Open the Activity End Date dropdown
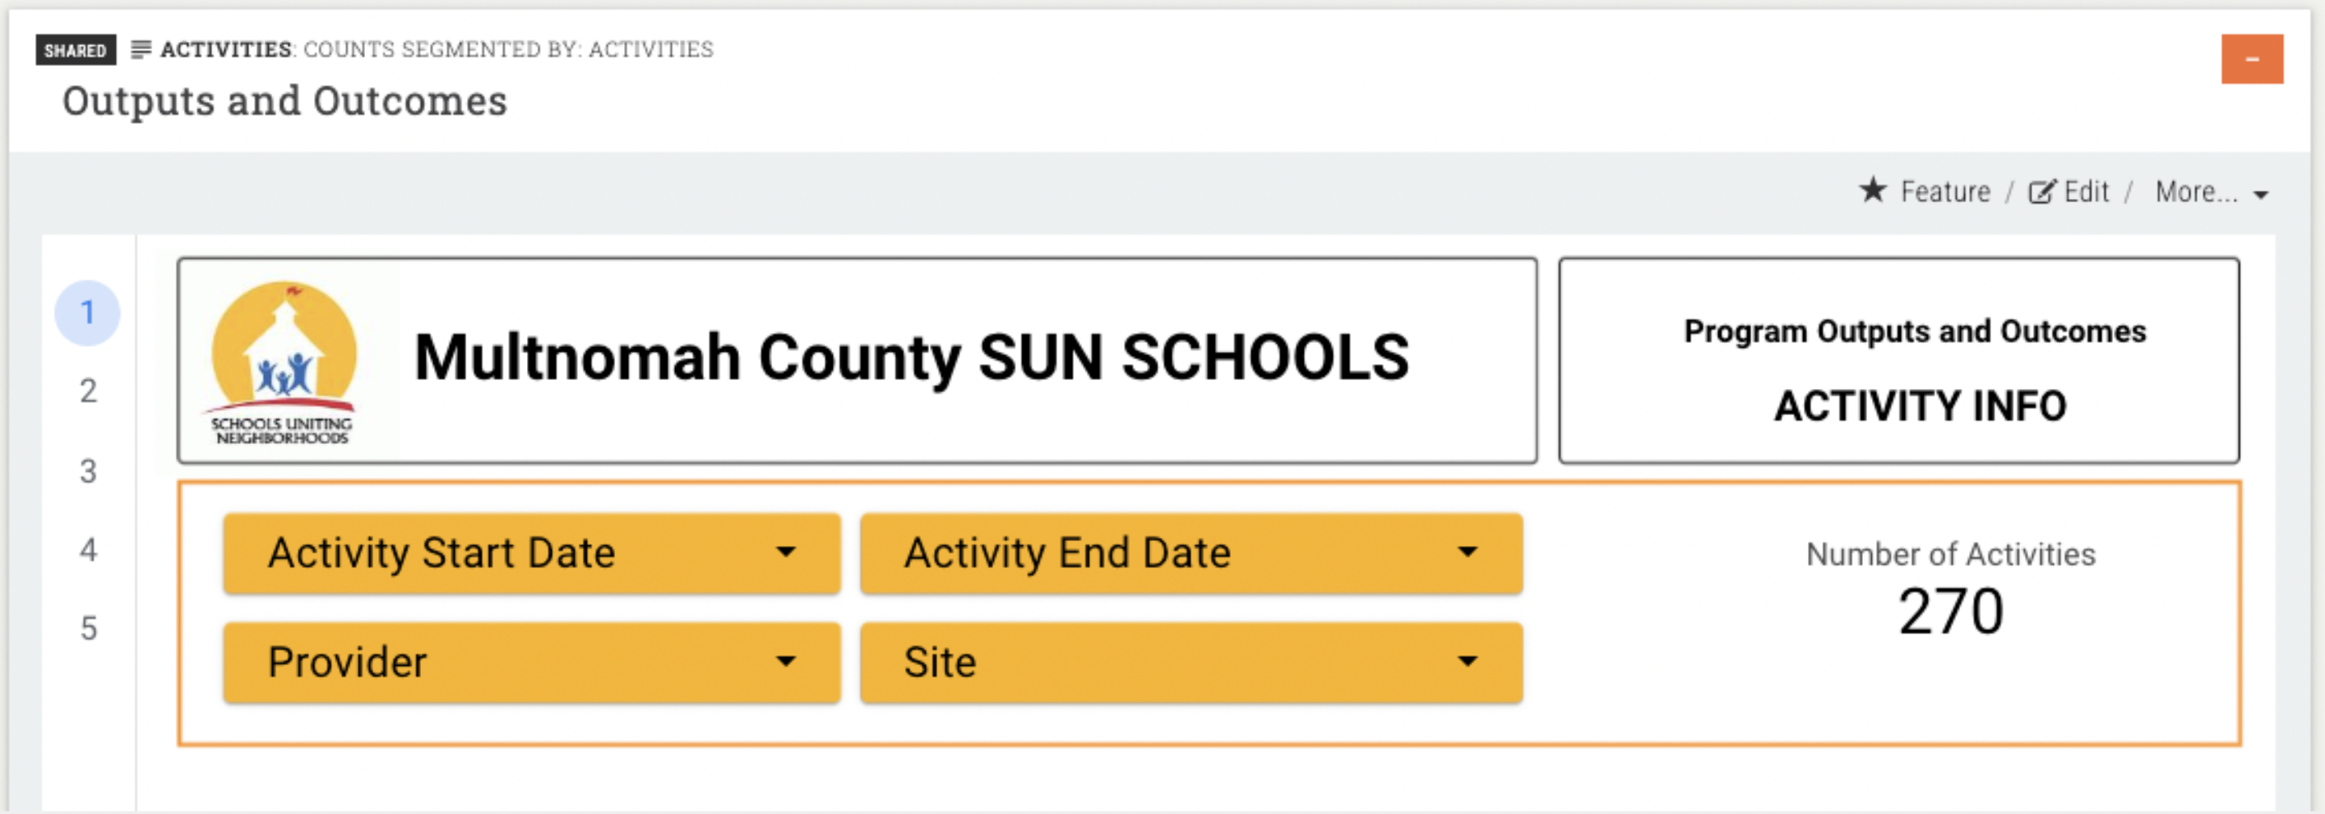Image resolution: width=2325 pixels, height=814 pixels. coord(1190,553)
